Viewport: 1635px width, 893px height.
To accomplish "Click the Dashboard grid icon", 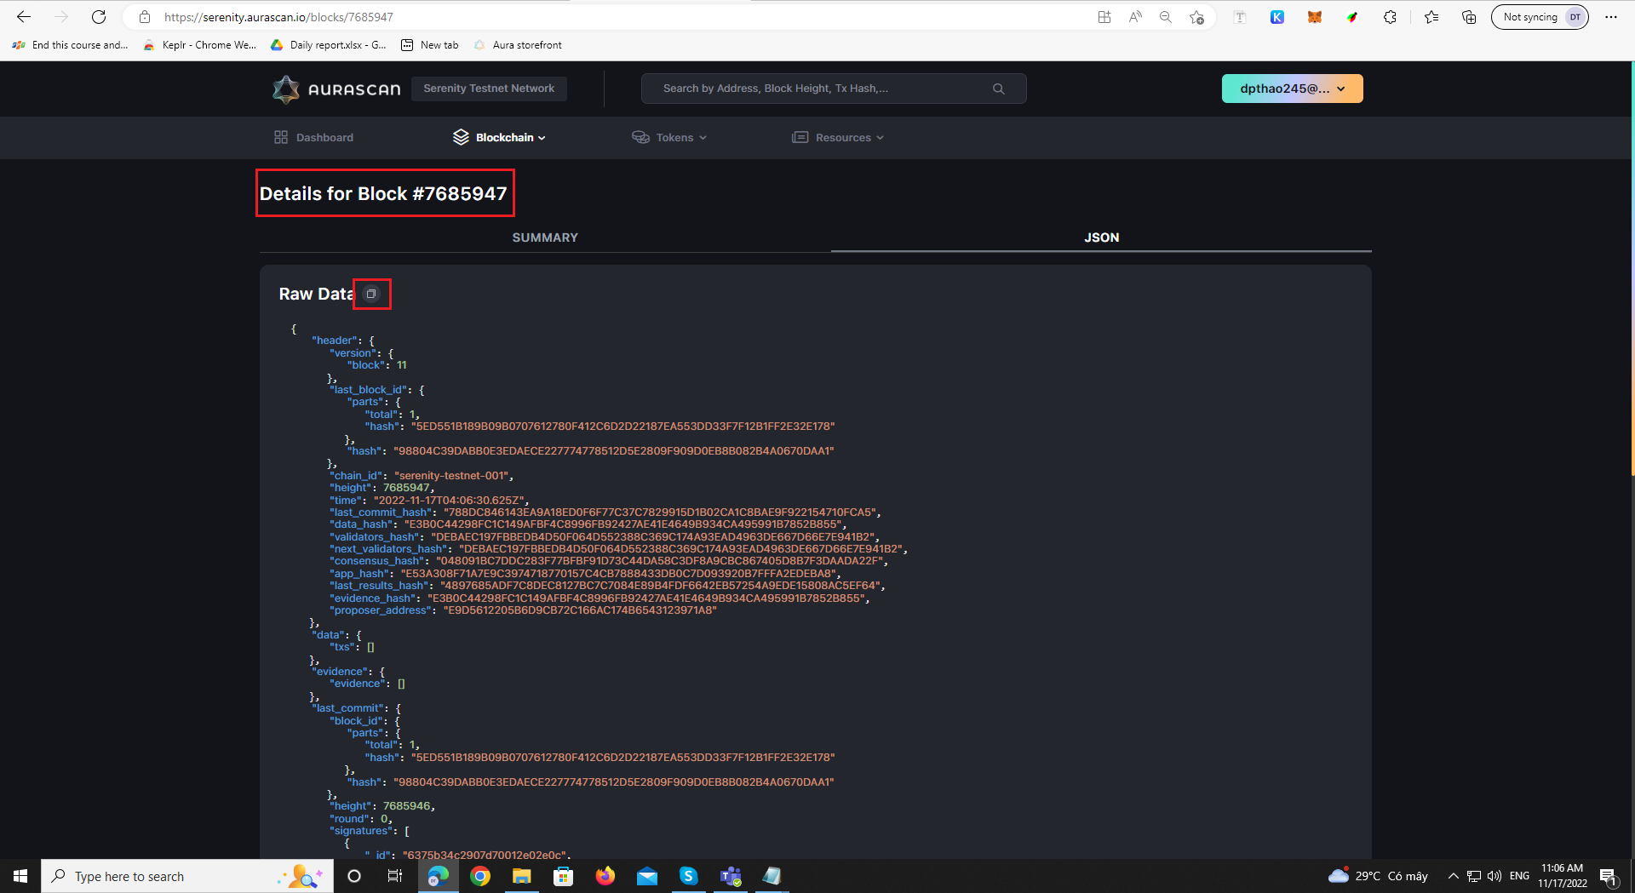I will tap(281, 136).
